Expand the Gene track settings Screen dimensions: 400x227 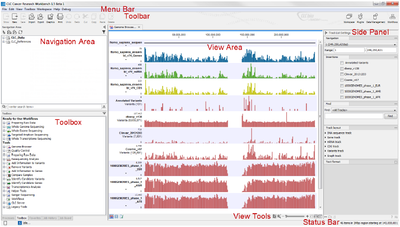tap(326, 137)
